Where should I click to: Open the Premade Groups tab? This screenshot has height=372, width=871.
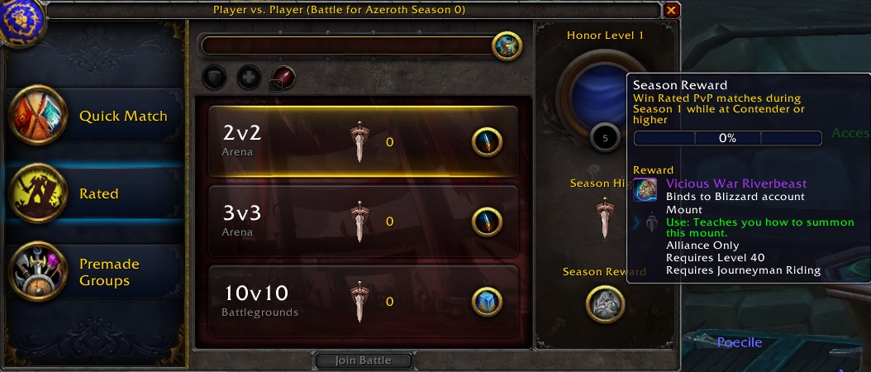[x=94, y=272]
